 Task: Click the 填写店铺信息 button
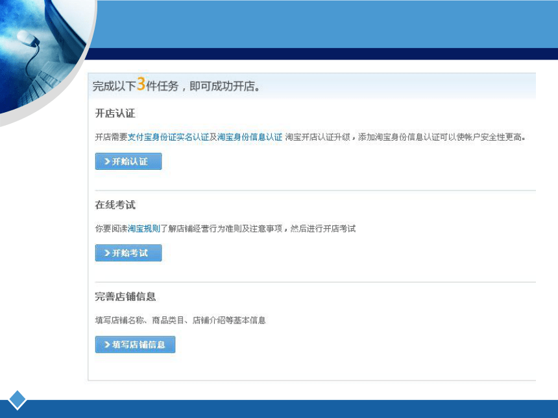[x=135, y=344]
